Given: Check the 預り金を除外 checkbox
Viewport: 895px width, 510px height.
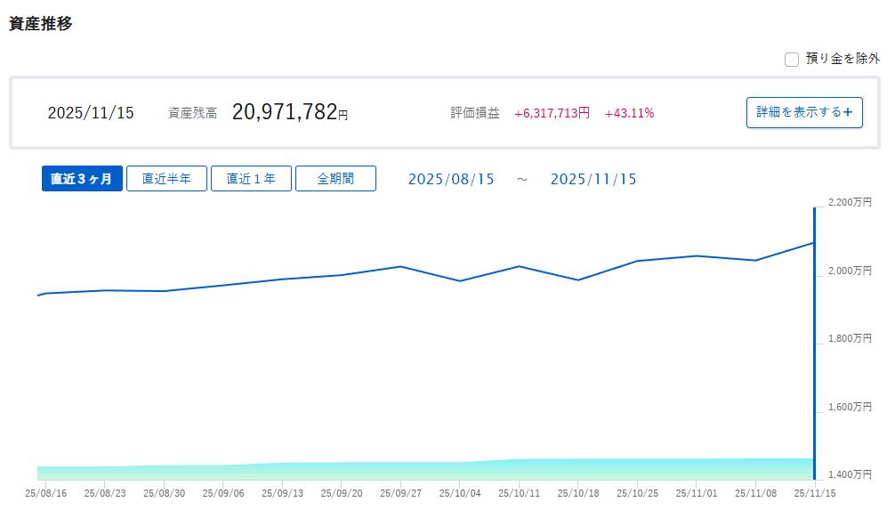Looking at the screenshot, I should pos(792,60).
